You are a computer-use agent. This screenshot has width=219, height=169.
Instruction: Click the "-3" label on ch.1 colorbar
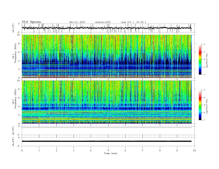coord(204,44)
